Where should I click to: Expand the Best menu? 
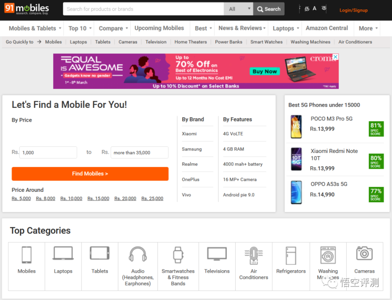pyautogui.click(x=203, y=28)
